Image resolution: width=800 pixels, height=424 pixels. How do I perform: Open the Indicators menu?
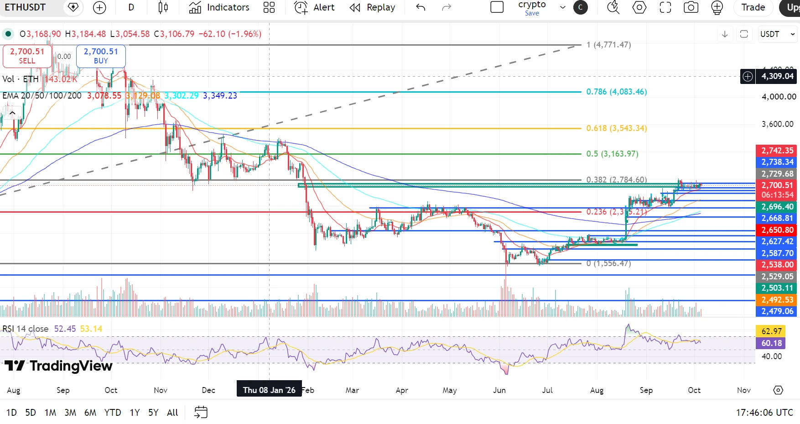point(219,7)
